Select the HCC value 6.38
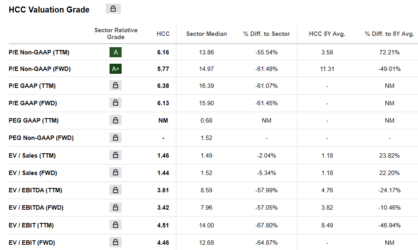 pos(163,86)
